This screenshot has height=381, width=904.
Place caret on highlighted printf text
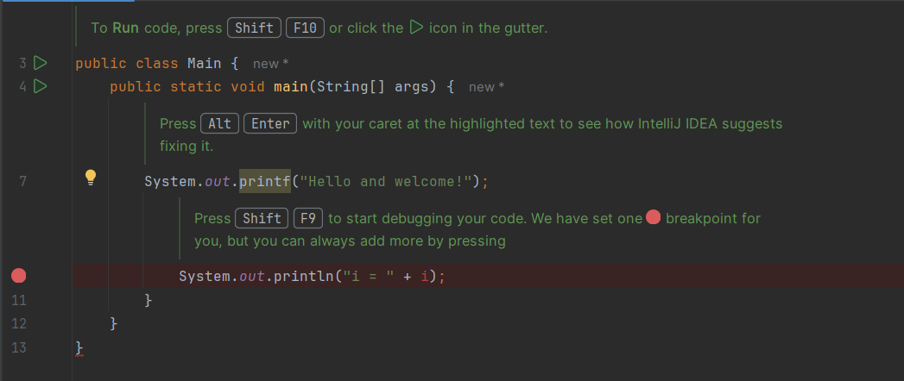[x=265, y=181]
